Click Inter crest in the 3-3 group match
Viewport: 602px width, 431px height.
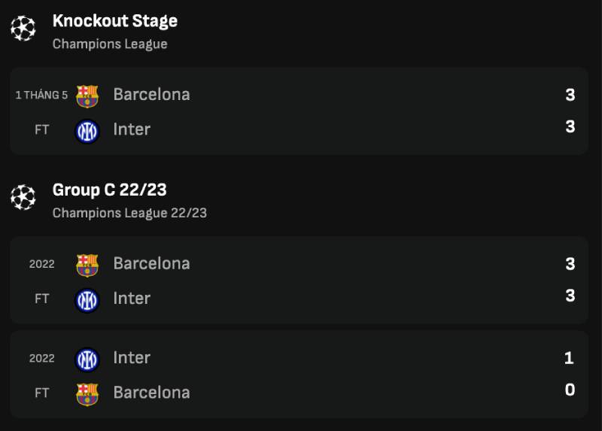(x=87, y=300)
